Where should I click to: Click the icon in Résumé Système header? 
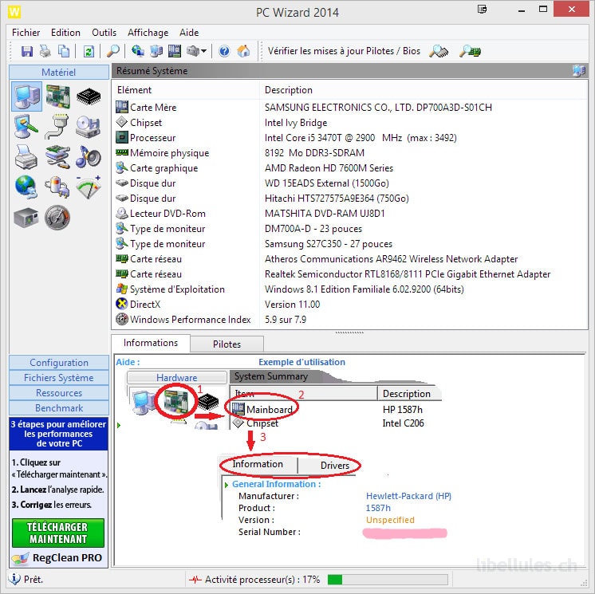coord(579,70)
